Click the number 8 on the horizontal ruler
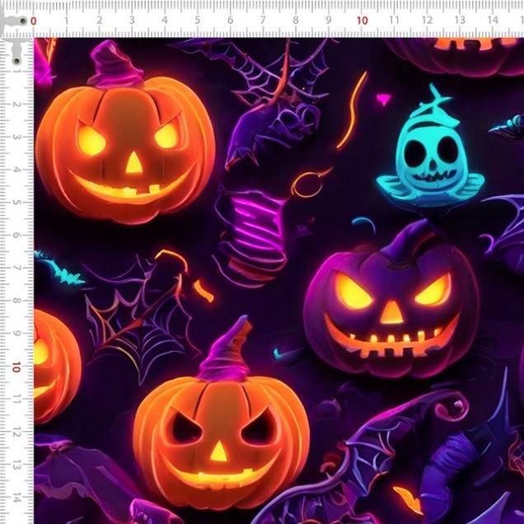 coord(296,20)
